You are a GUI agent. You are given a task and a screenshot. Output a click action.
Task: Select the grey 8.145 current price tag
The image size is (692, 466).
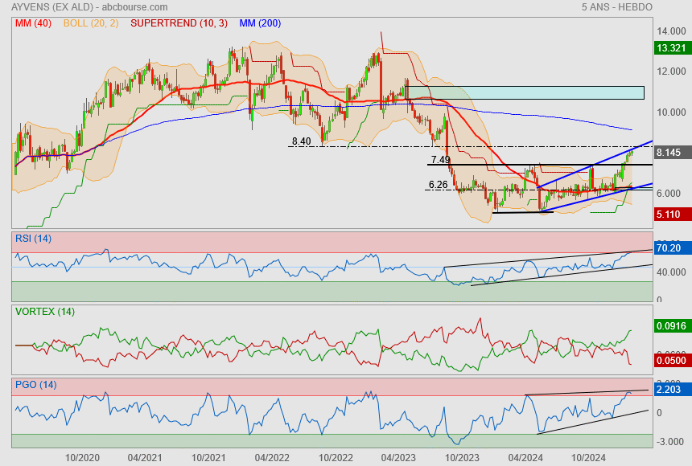tap(670, 152)
